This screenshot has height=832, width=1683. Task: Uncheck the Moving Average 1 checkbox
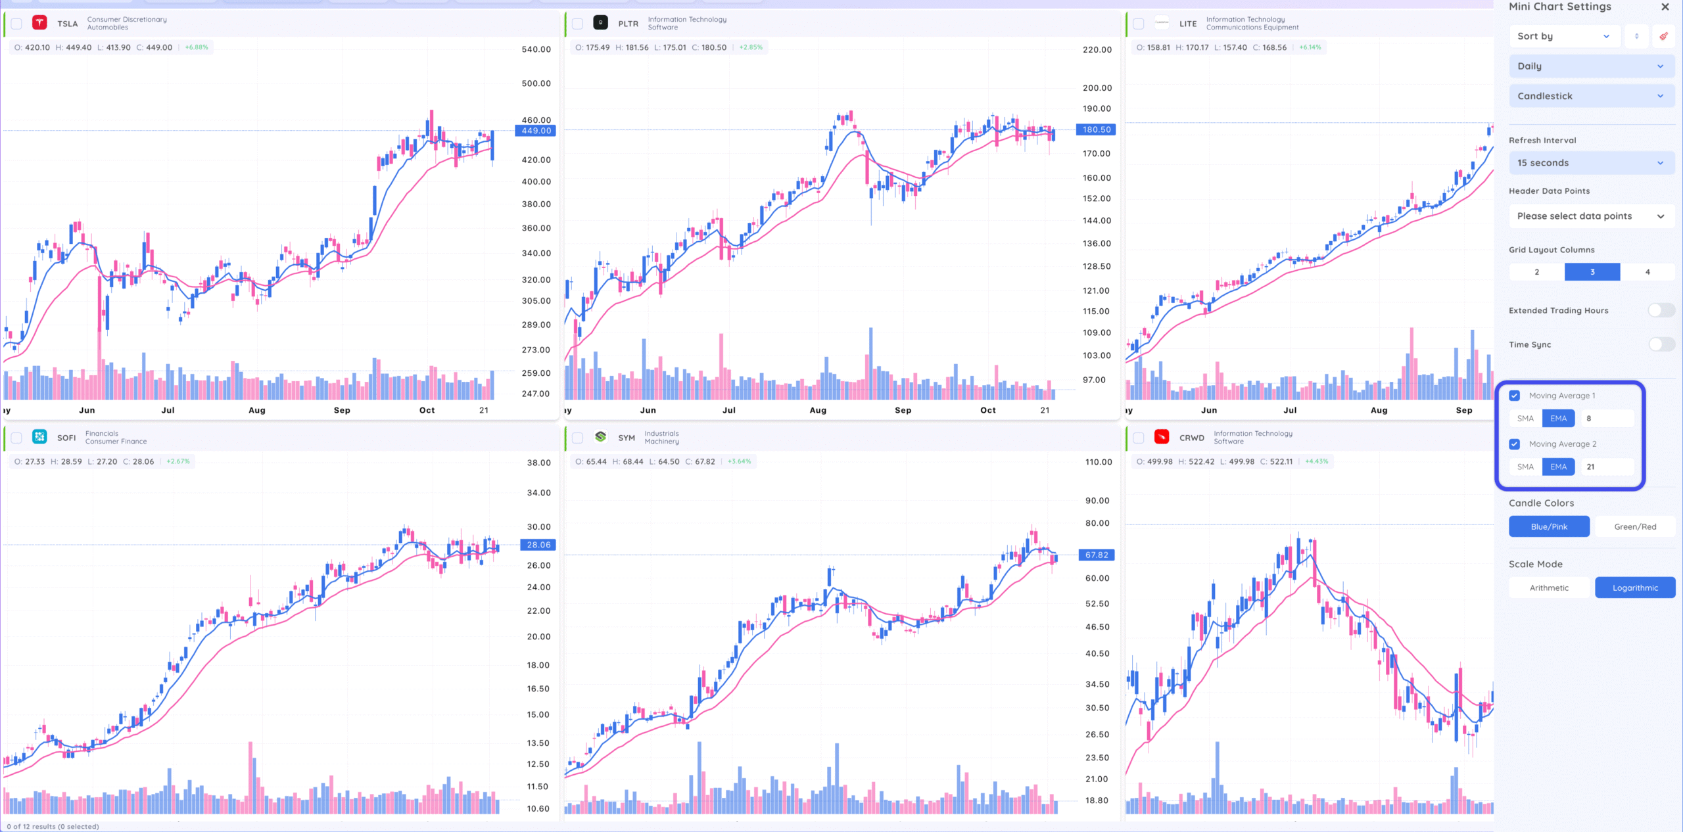1515,396
